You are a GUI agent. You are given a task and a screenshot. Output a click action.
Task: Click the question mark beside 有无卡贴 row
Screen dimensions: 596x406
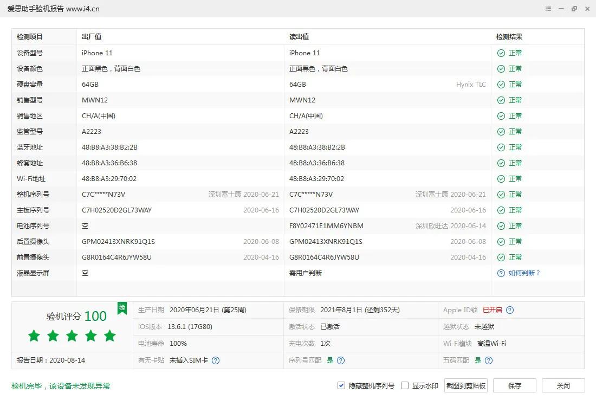coord(216,360)
